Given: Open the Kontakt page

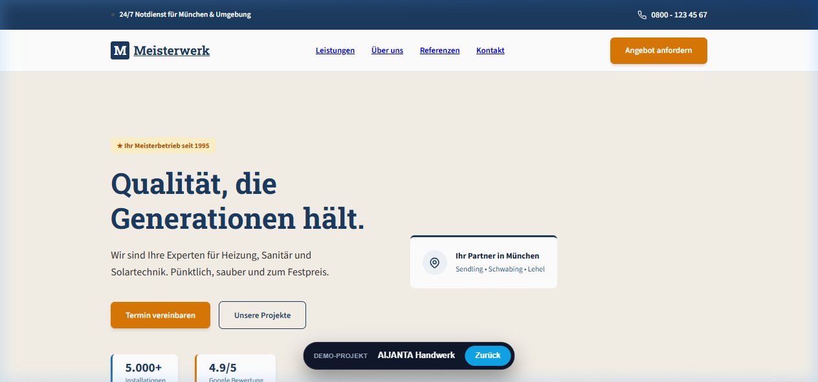Looking at the screenshot, I should pyautogui.click(x=490, y=50).
